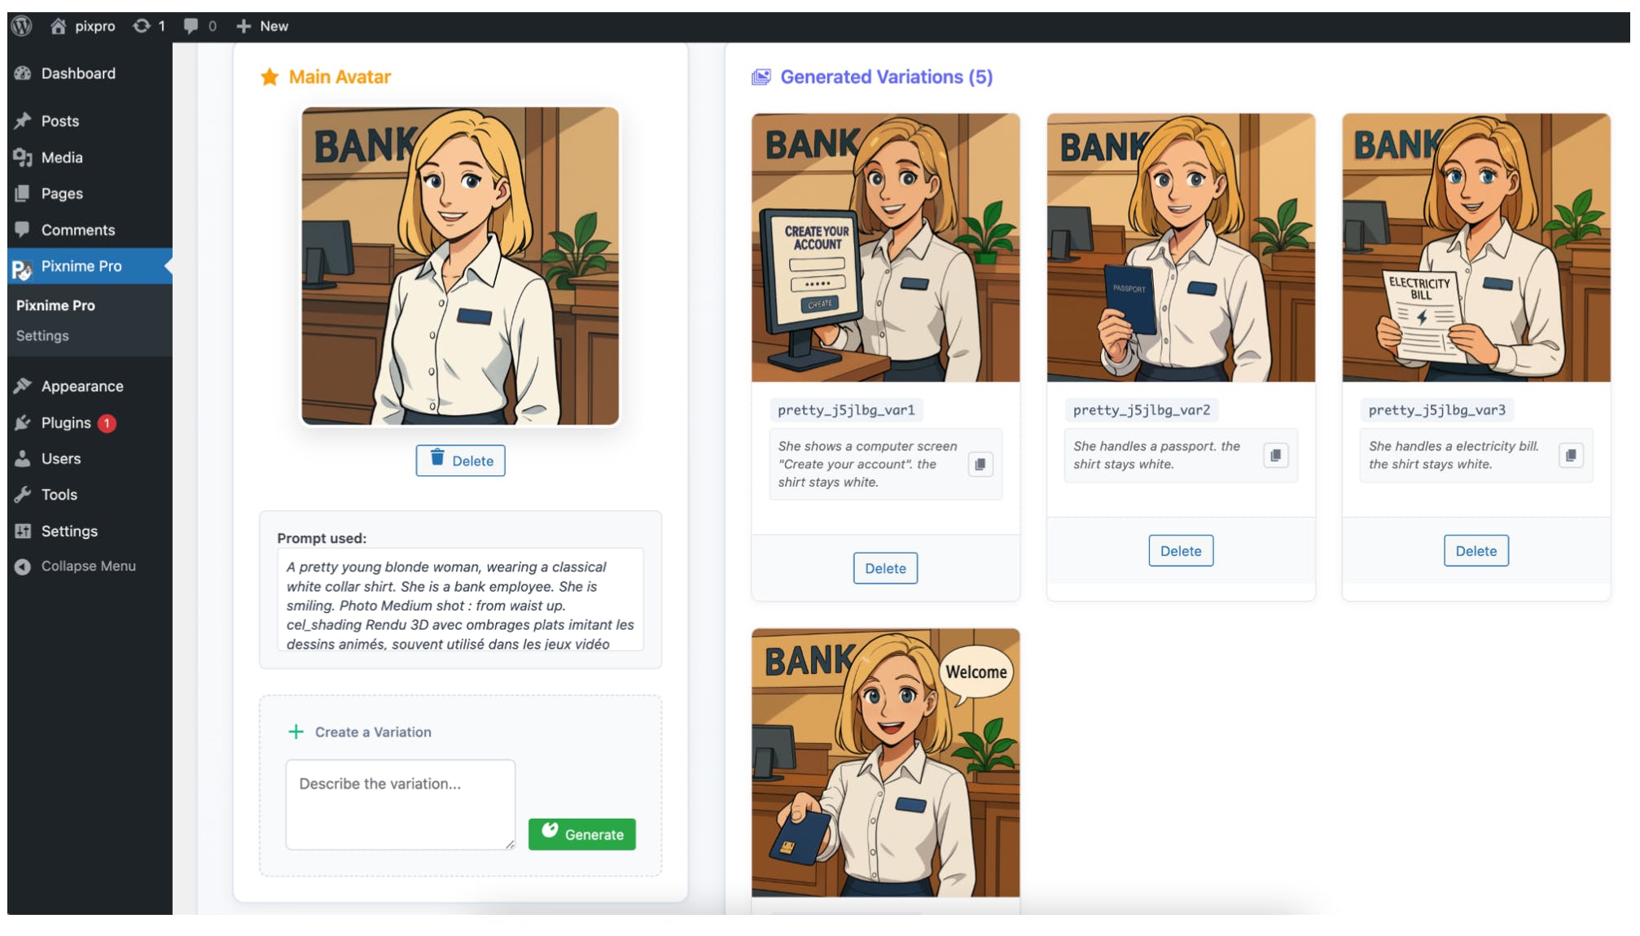Go to the Dashboard menu
Screen dimensions: 1640x936
(x=78, y=73)
